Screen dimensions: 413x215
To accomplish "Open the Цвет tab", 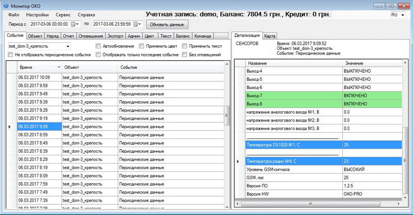I will 149,36.
